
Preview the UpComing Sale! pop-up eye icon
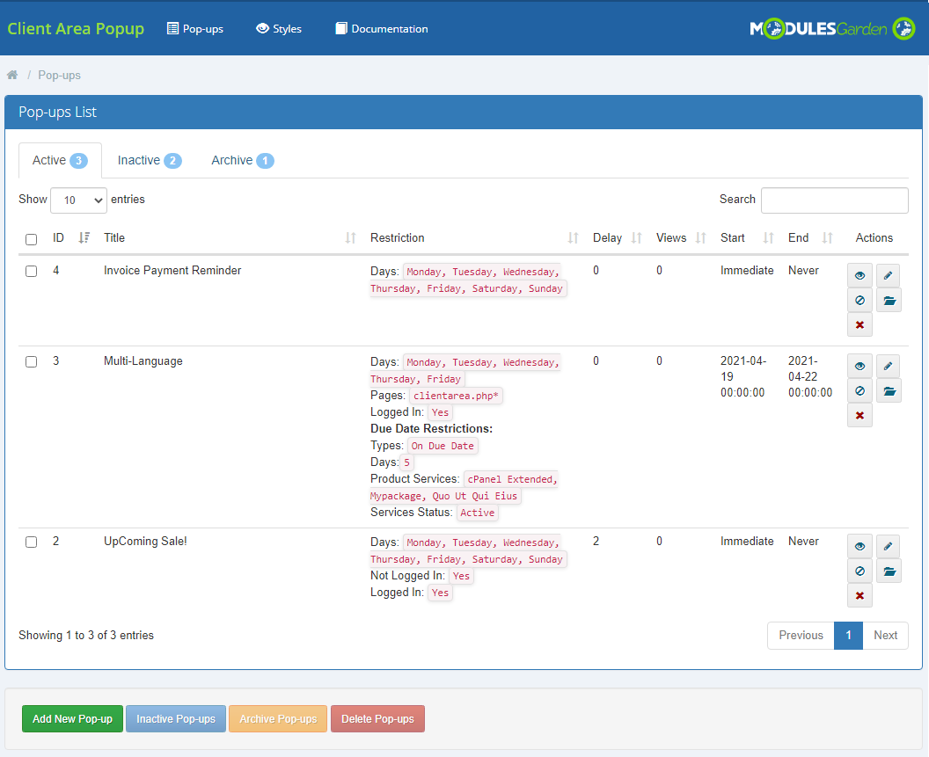tap(860, 546)
